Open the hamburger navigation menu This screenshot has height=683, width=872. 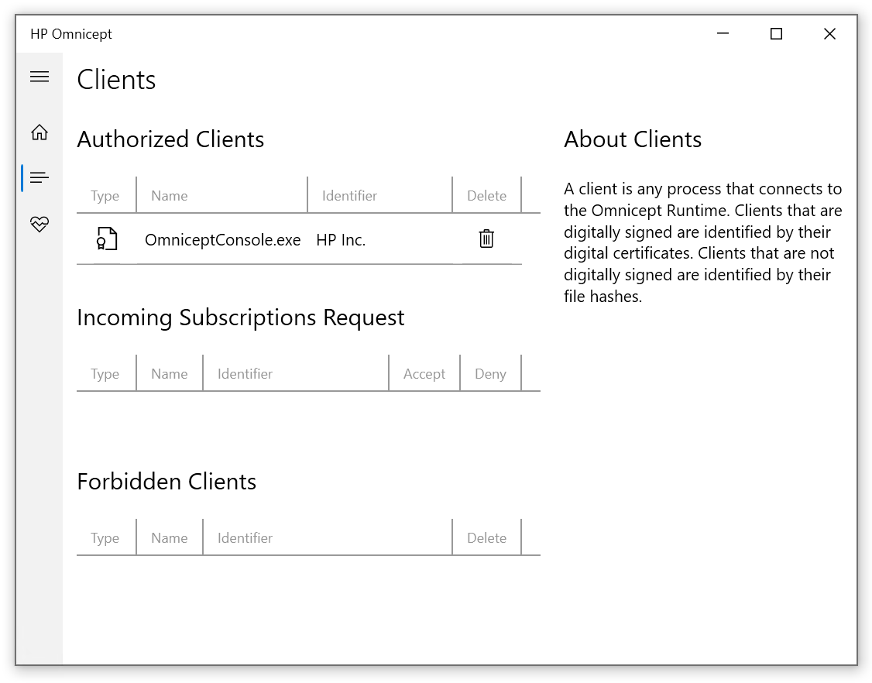coord(39,77)
